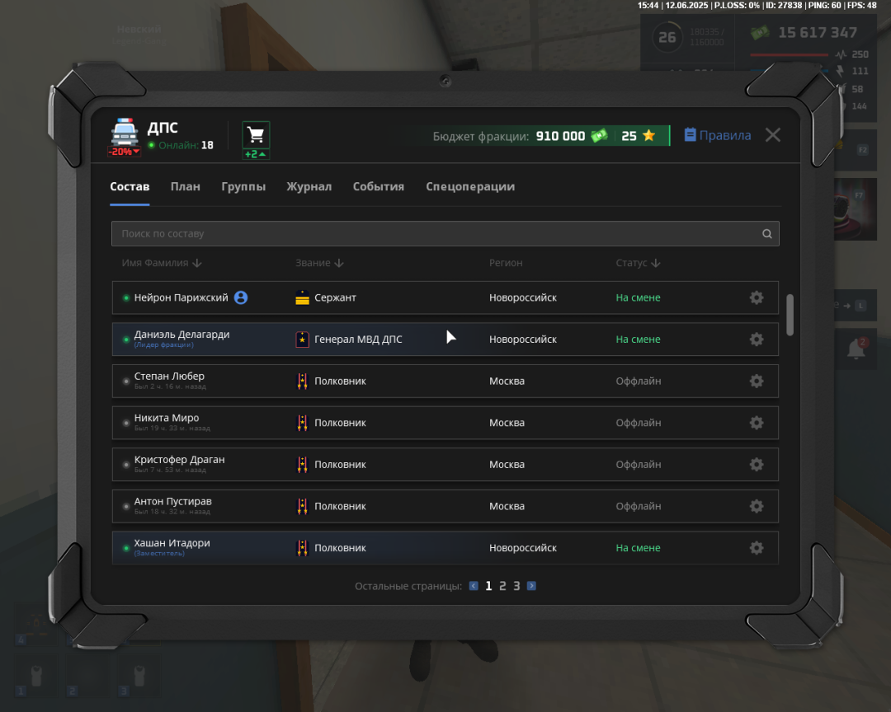891x712 pixels.
Task: Click the Генерал МВД ДПС rank insignia
Action: (x=302, y=340)
